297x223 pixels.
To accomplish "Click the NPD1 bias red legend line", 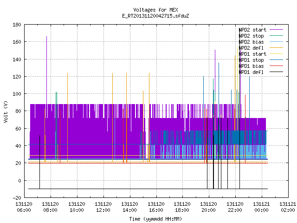I will click(276, 66).
